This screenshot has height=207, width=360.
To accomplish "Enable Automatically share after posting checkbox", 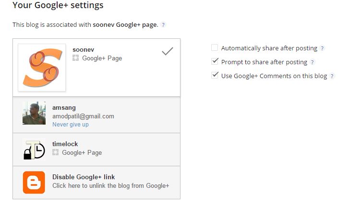I will pyautogui.click(x=215, y=48).
